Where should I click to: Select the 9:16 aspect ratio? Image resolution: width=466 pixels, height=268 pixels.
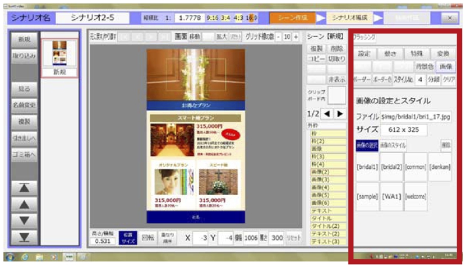click(x=212, y=18)
